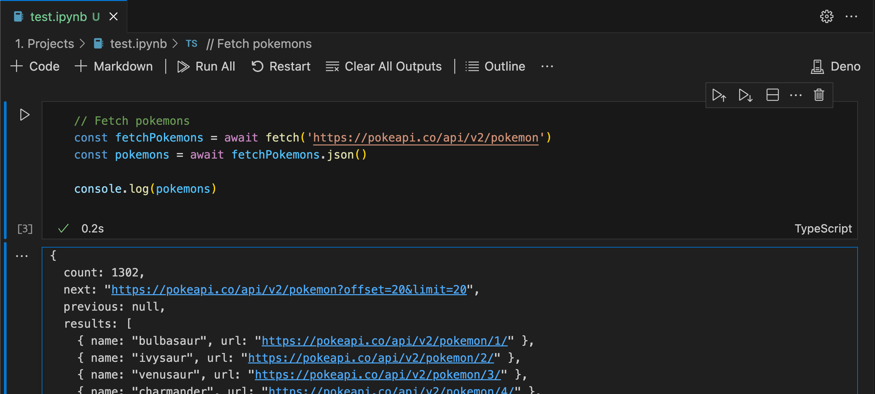875x394 pixels.
Task: Clear All Outputs of notebook
Action: [384, 66]
